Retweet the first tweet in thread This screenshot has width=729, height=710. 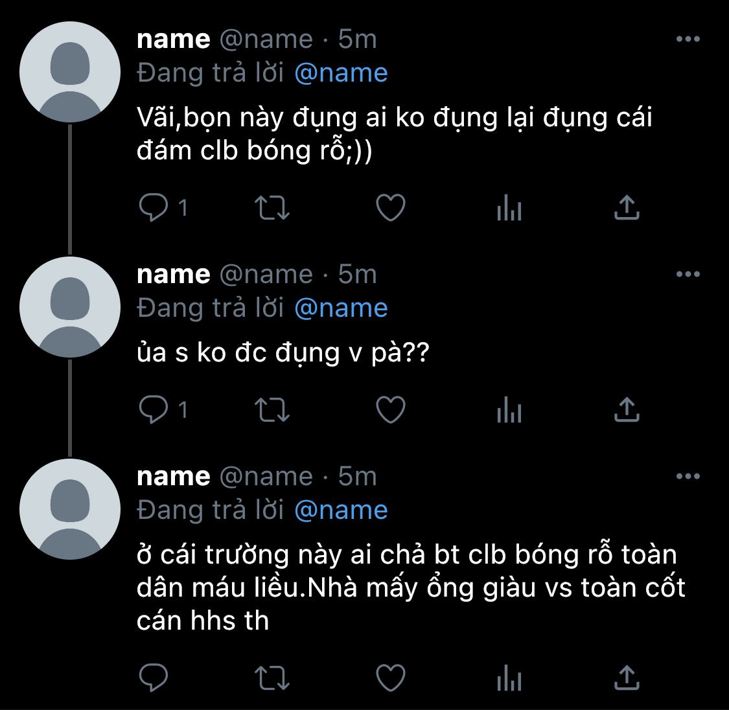point(272,208)
